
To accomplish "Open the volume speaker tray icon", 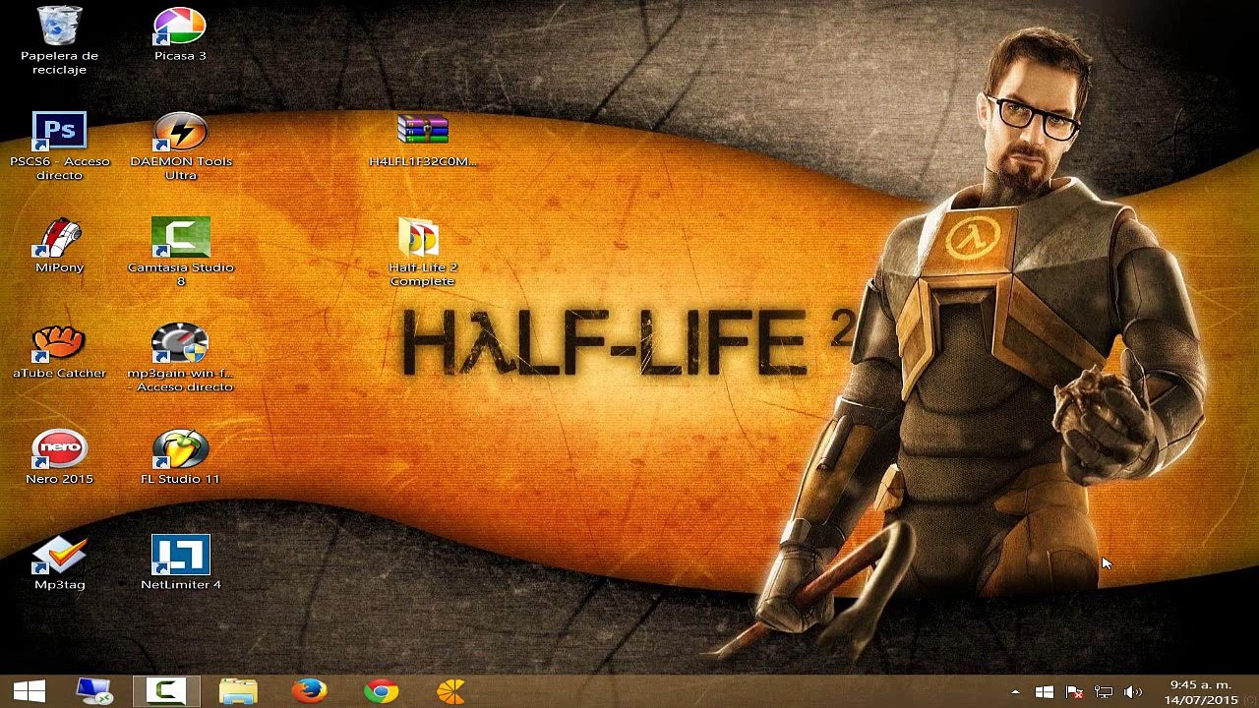I will point(1133,692).
